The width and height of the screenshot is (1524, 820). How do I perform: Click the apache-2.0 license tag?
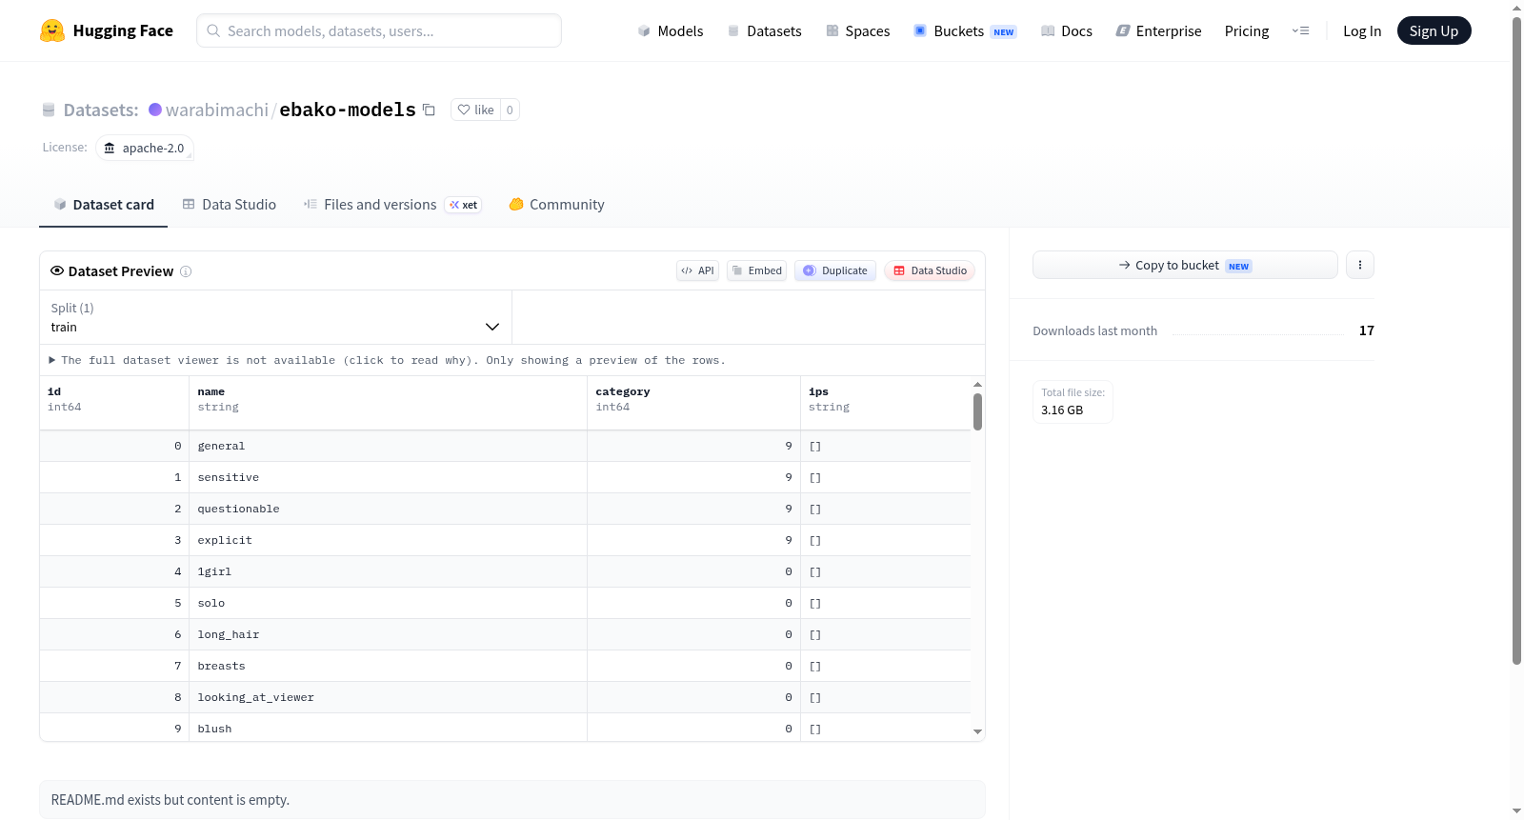[x=144, y=148]
